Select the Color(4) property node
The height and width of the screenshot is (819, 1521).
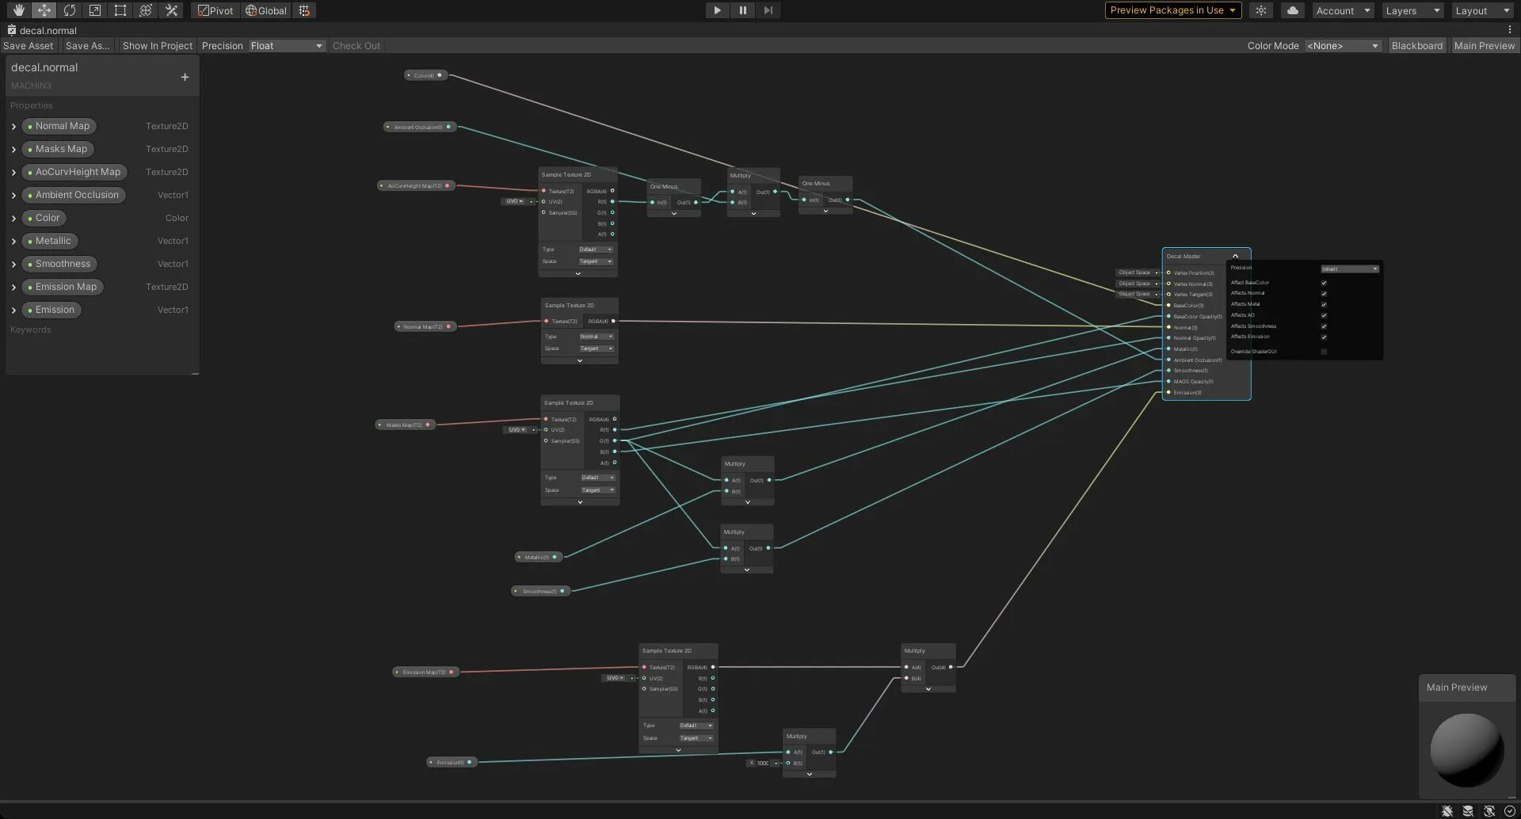tap(426, 75)
